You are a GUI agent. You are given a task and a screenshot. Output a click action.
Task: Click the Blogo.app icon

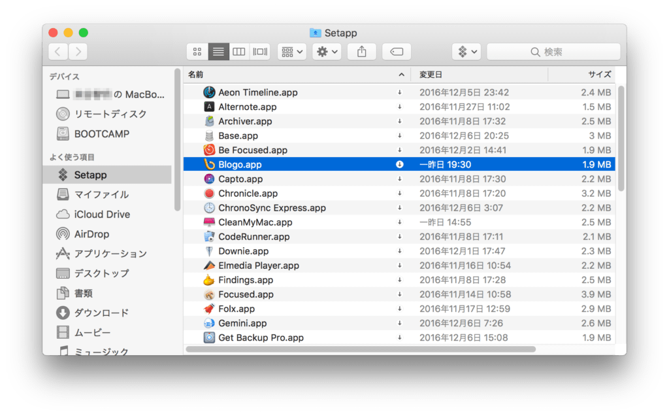coord(209,164)
